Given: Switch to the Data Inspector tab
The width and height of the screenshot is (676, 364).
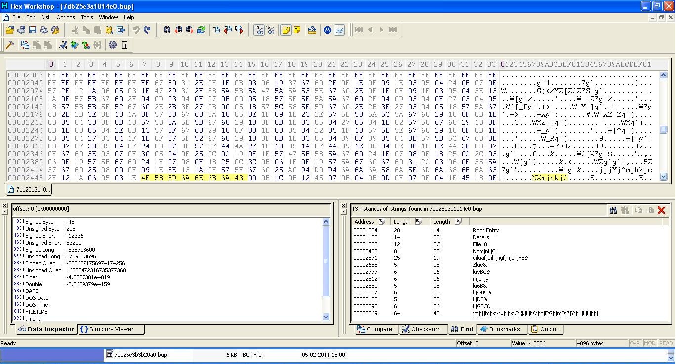Looking at the screenshot, I should pos(45,329).
